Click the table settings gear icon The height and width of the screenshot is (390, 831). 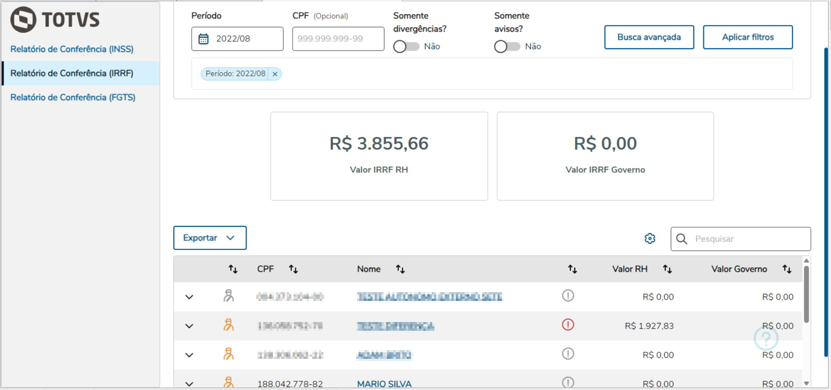pos(650,238)
